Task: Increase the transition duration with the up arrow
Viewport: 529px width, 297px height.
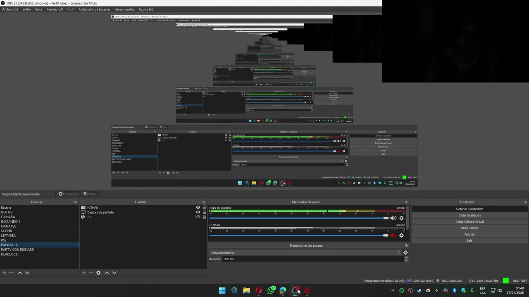Action: click(x=406, y=257)
